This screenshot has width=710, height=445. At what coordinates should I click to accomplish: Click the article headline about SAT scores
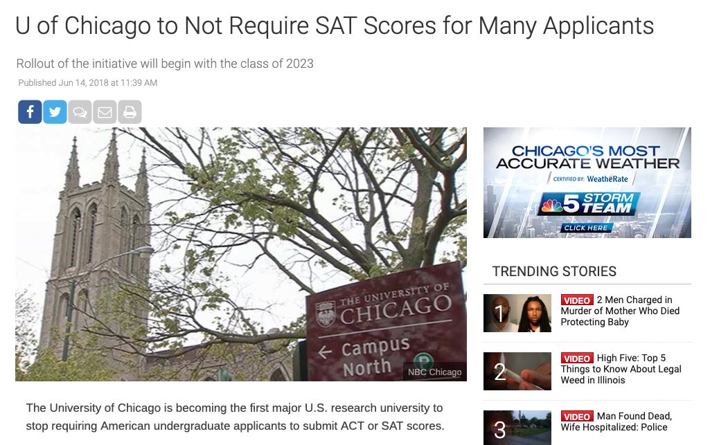[x=335, y=26]
